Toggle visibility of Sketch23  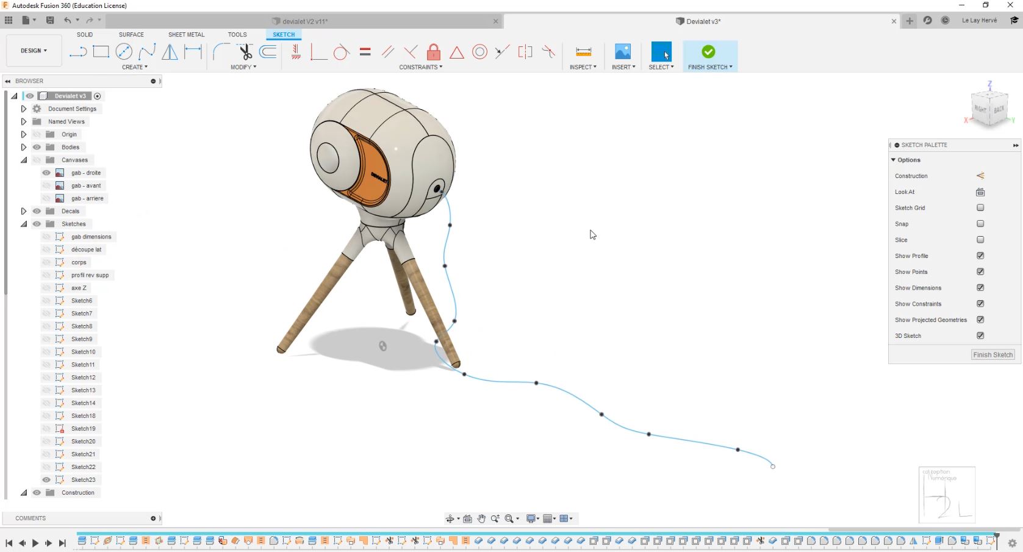[x=46, y=479]
